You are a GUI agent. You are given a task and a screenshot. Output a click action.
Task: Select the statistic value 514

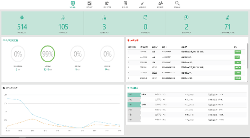pos(22,27)
